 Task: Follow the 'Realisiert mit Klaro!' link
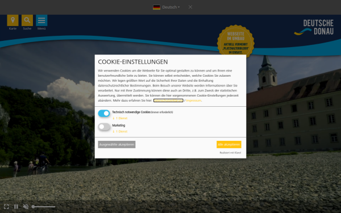pos(230,153)
